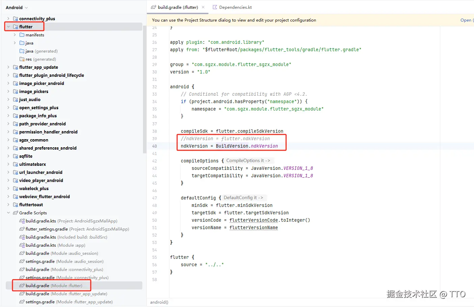Click the namespace string on line 35
Image resolution: width=474 pixels, height=307 pixels.
[274, 109]
